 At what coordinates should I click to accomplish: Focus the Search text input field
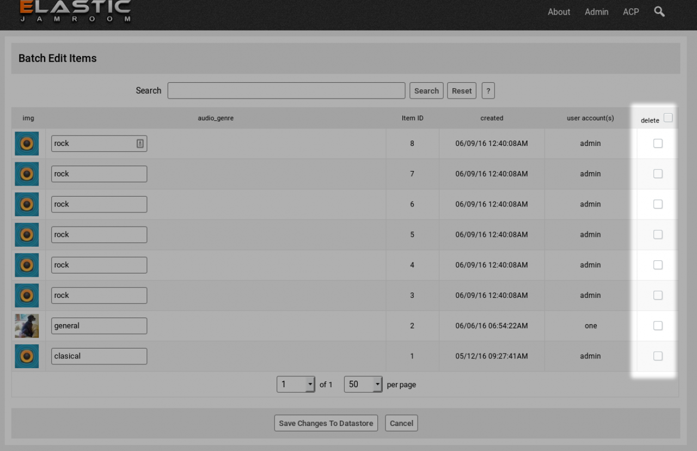click(286, 91)
